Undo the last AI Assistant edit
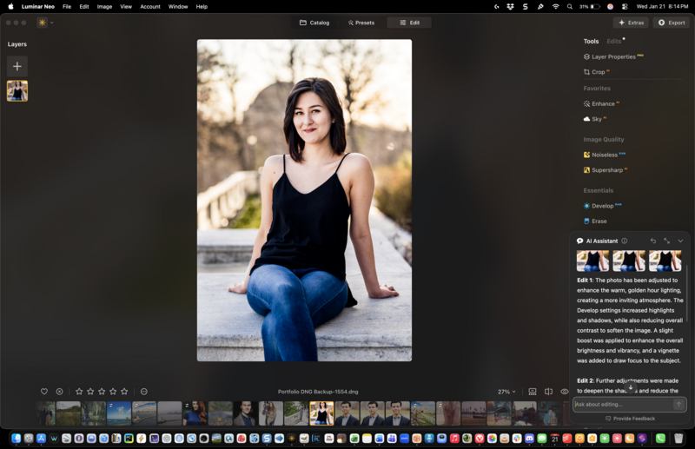 pos(653,241)
